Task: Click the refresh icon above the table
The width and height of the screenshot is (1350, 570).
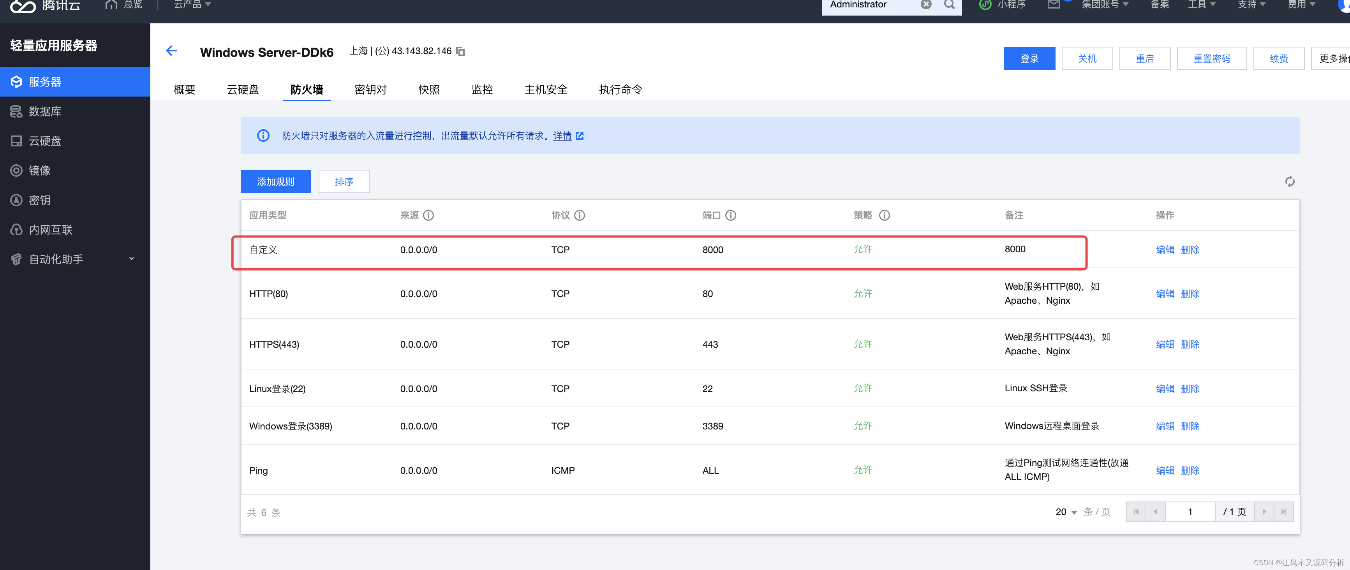Action: [x=1290, y=181]
